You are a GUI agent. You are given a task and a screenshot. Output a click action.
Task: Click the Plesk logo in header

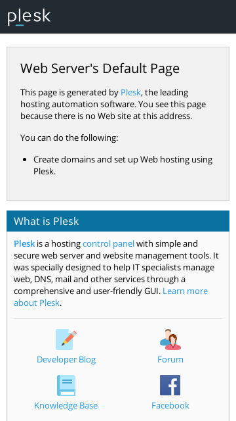point(29,17)
